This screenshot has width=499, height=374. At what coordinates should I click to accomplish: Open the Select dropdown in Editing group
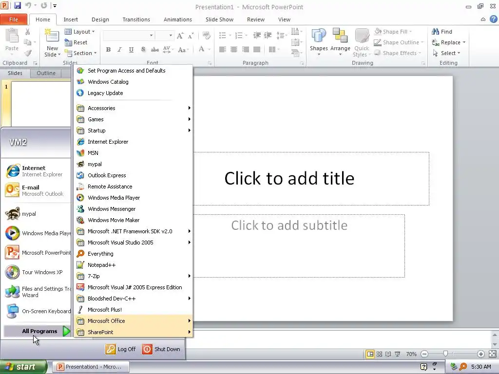pyautogui.click(x=446, y=53)
